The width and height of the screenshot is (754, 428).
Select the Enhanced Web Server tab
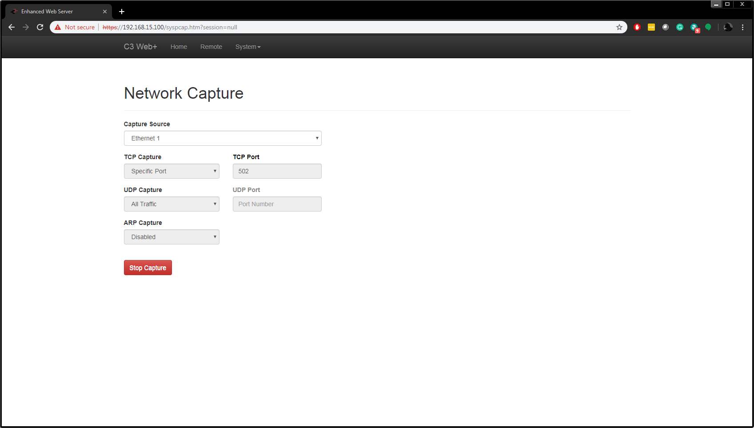point(58,12)
